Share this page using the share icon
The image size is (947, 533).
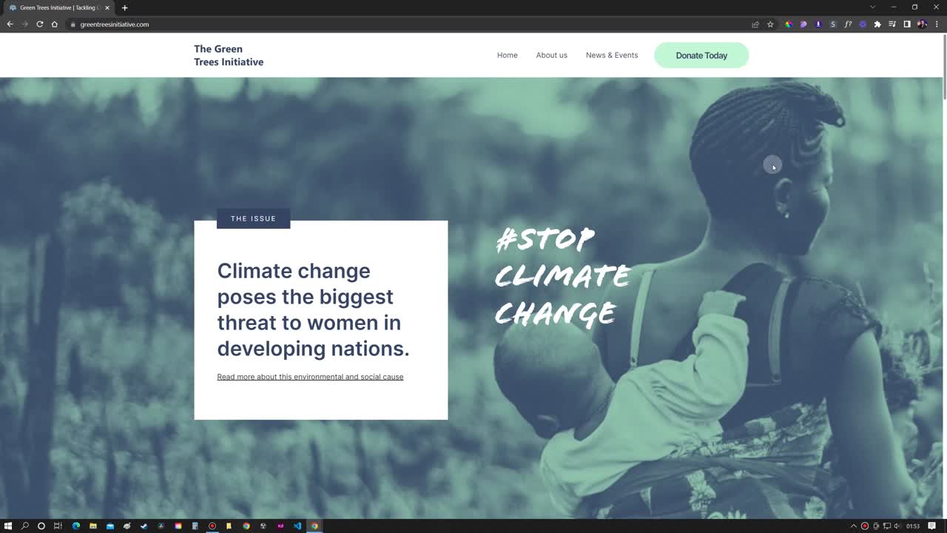click(755, 24)
